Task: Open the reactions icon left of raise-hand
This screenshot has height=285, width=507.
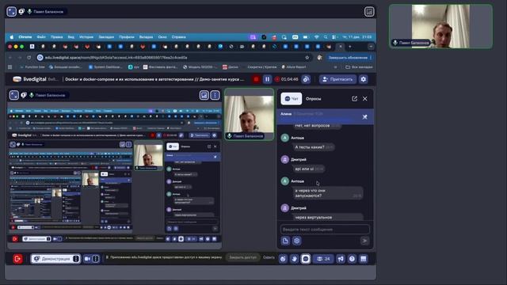Action: click(283, 259)
